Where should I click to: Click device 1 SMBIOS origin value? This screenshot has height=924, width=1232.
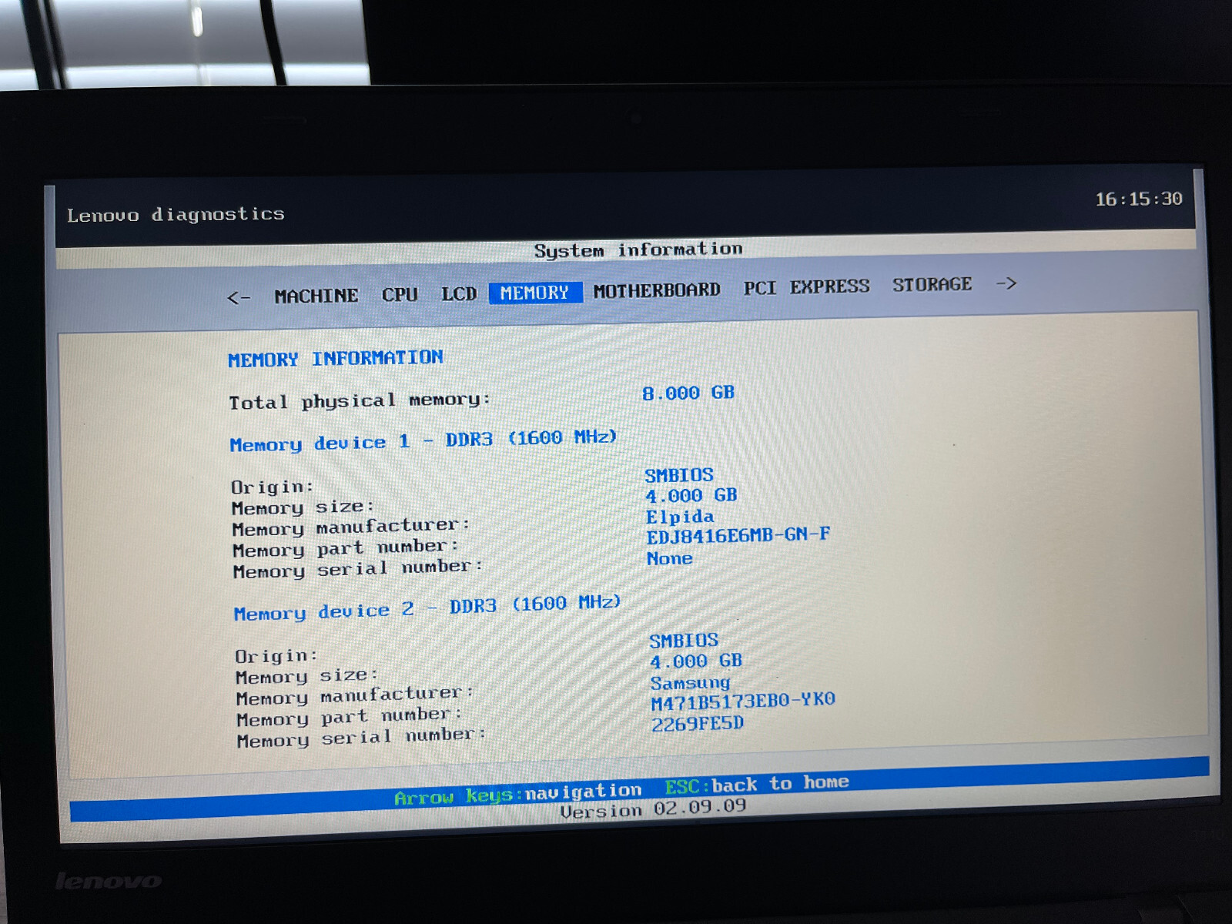(x=679, y=475)
